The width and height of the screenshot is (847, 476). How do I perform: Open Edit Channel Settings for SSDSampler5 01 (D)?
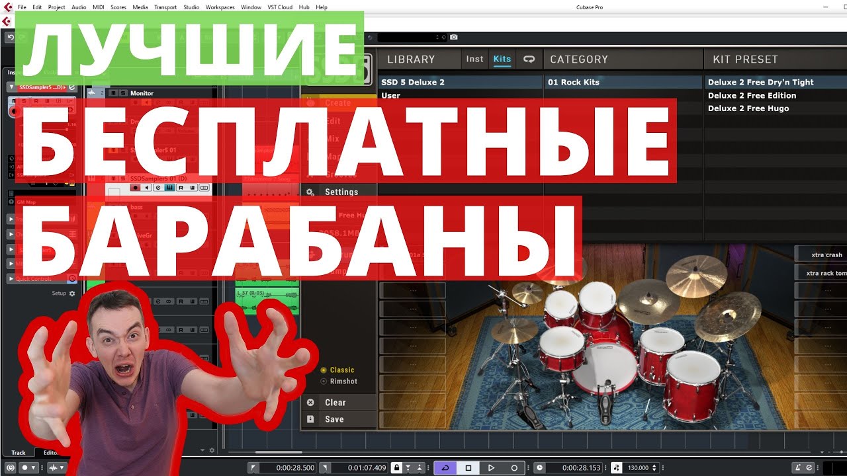(158, 188)
